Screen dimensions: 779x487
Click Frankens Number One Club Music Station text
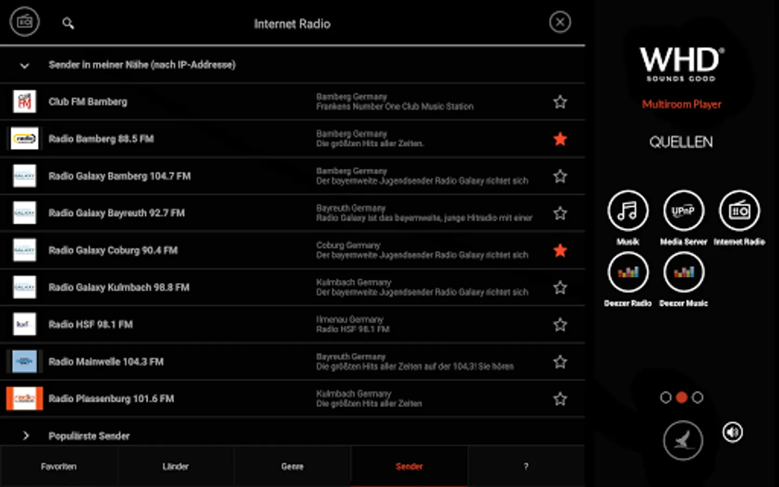click(x=395, y=107)
